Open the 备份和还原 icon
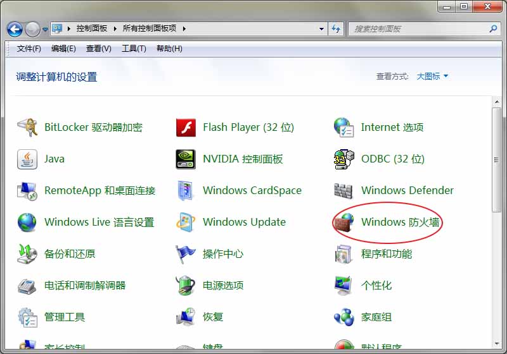The image size is (507, 354). (27, 253)
